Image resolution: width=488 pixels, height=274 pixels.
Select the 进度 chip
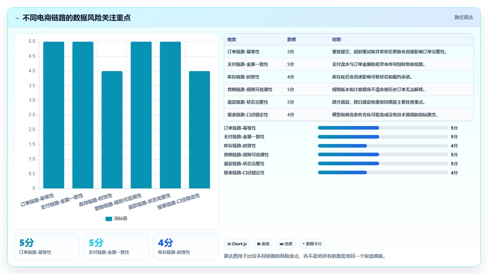[x=286, y=244]
